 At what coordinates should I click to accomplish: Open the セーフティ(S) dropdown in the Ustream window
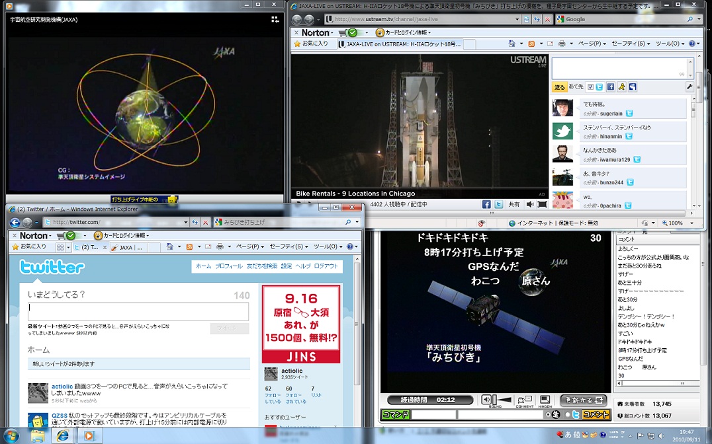tap(631, 44)
